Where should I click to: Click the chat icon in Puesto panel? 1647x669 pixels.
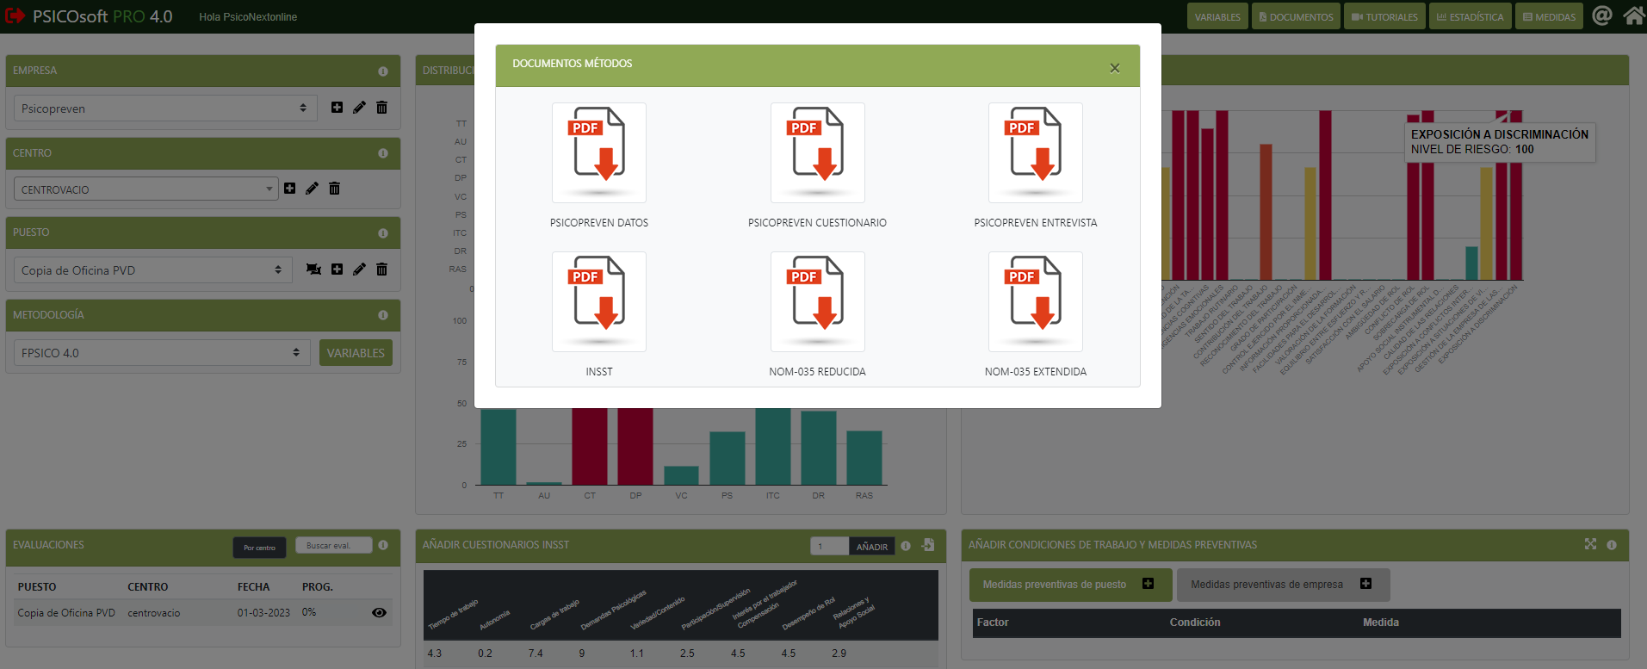click(313, 269)
